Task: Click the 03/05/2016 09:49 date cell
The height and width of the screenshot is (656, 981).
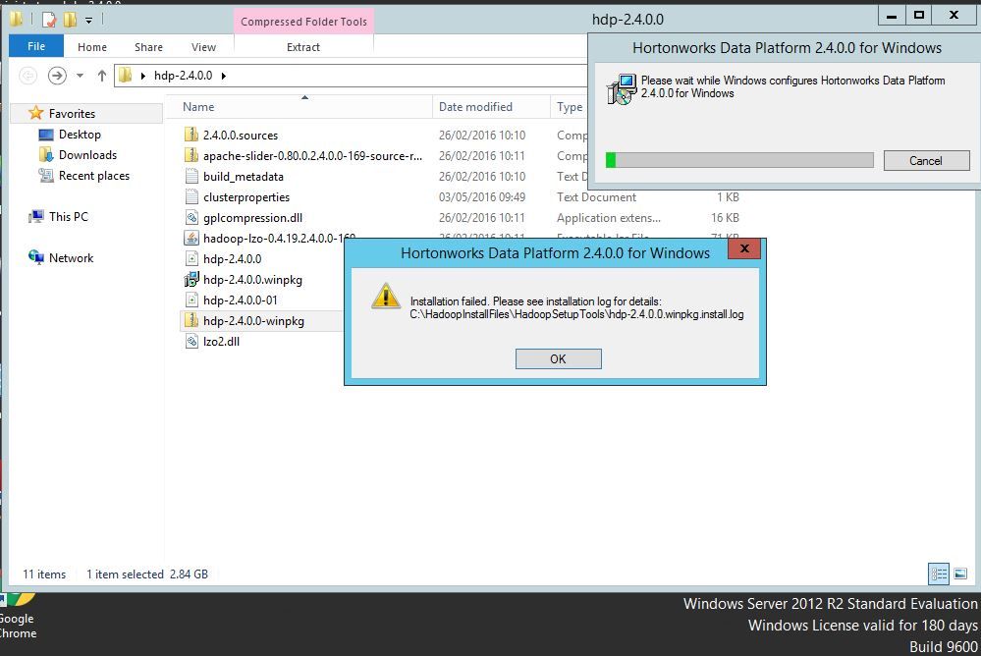Action: click(482, 197)
